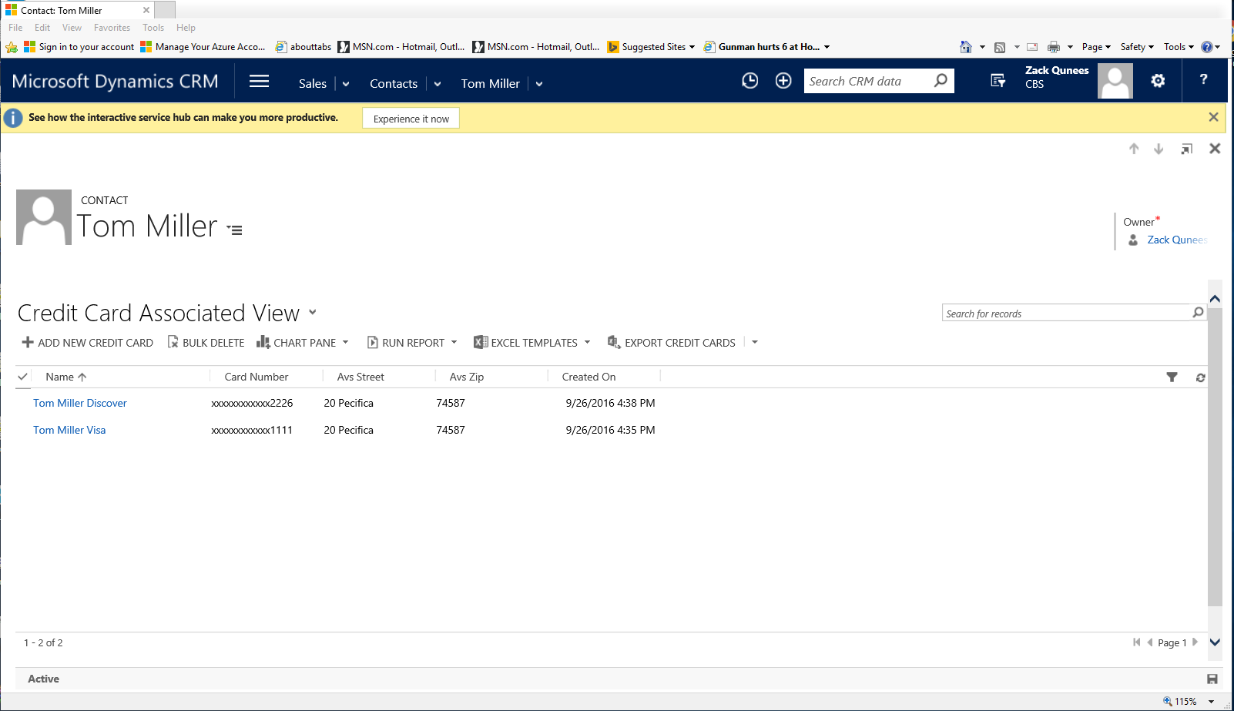1234x711 pixels.
Task: Open the Gunman hurts 6 favorites link
Action: 767,47
